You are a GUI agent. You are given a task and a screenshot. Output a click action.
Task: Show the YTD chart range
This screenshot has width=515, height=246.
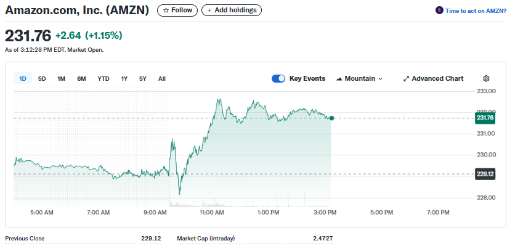click(103, 78)
